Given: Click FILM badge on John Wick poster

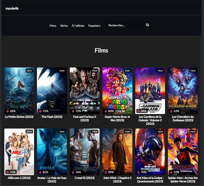Looking at the screenshot, I should click(x=127, y=132).
